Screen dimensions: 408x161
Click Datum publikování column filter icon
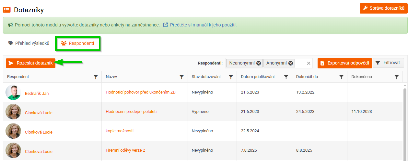click(286, 77)
